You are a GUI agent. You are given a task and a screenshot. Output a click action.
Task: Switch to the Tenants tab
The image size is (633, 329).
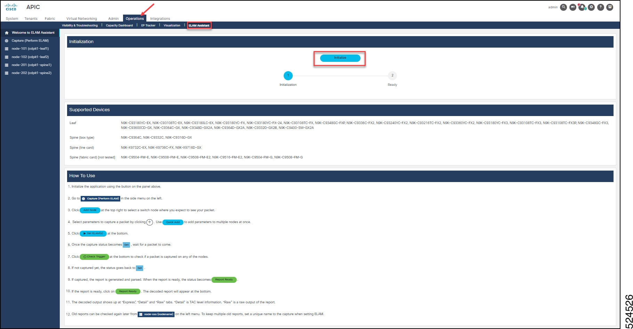[x=31, y=18]
